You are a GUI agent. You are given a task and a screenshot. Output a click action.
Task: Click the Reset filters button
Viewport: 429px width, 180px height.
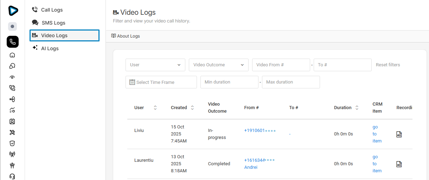[388, 65]
